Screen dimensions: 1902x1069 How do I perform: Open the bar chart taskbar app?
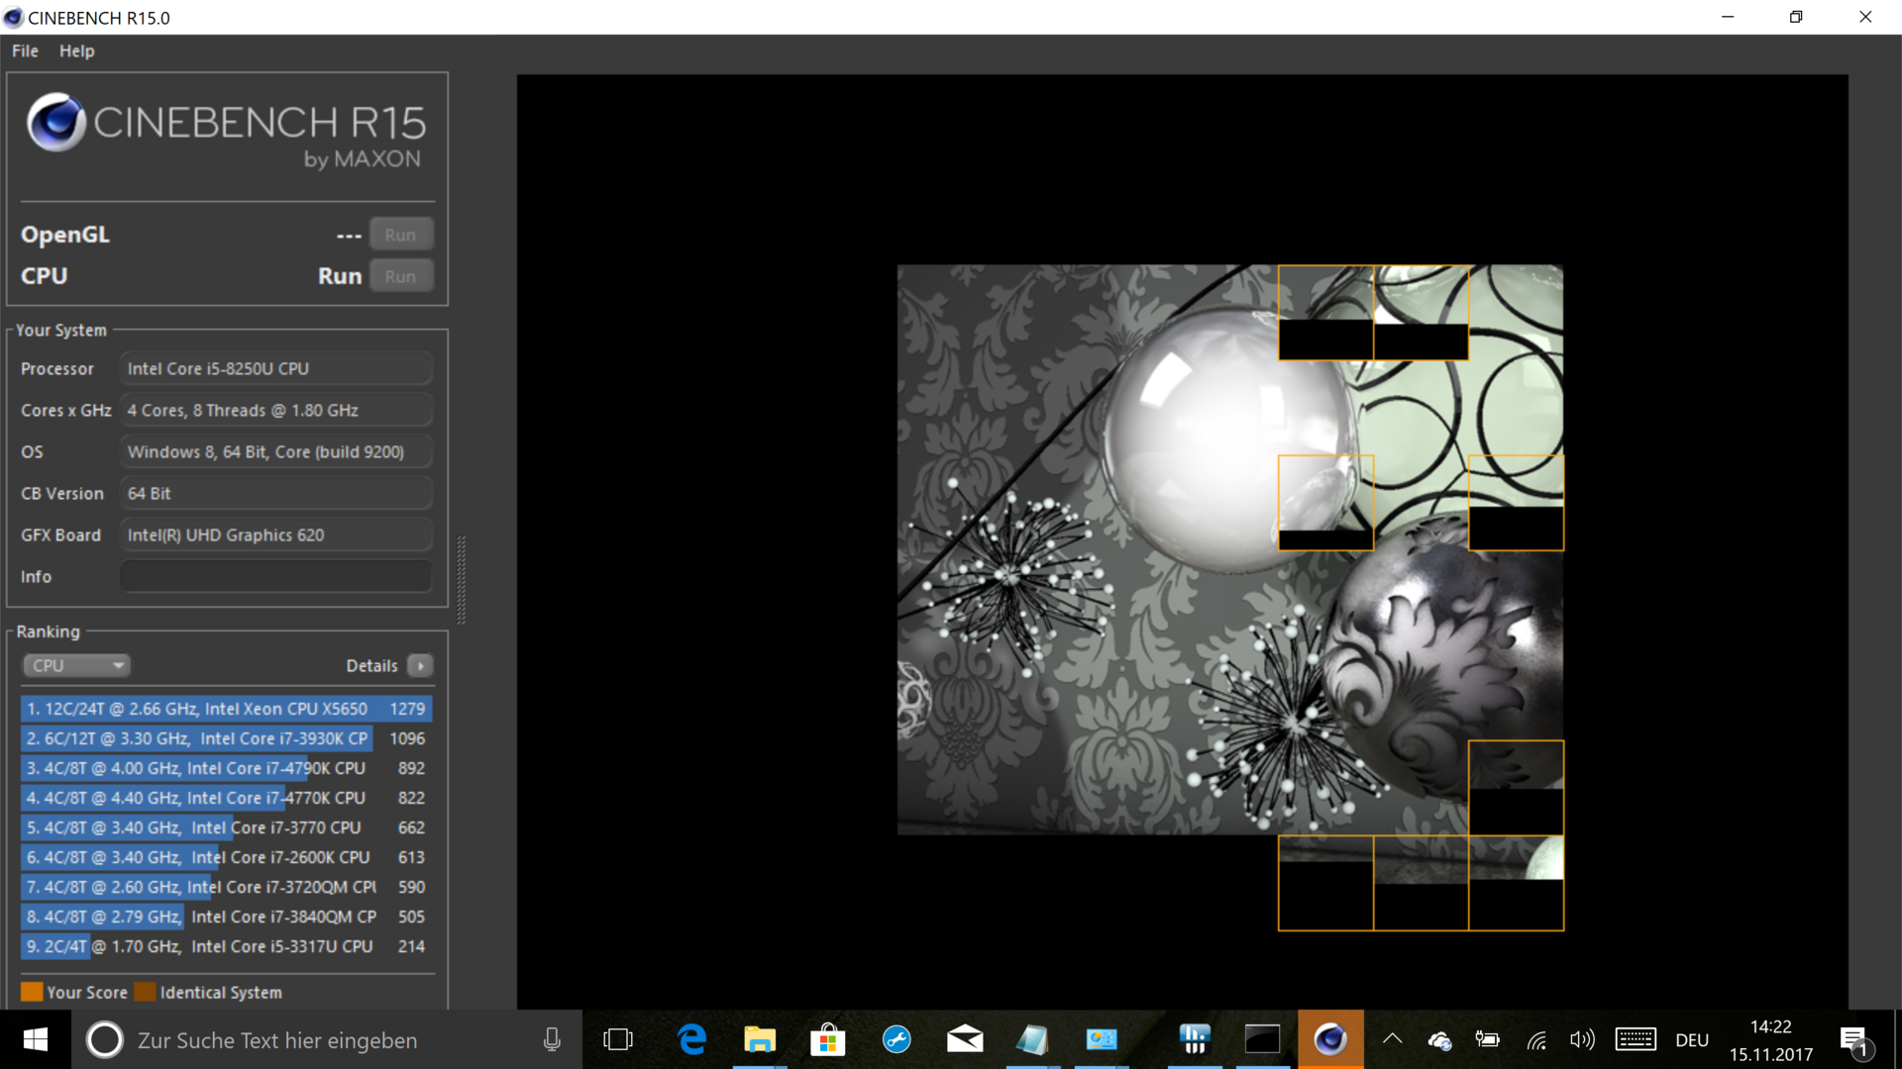point(1195,1039)
